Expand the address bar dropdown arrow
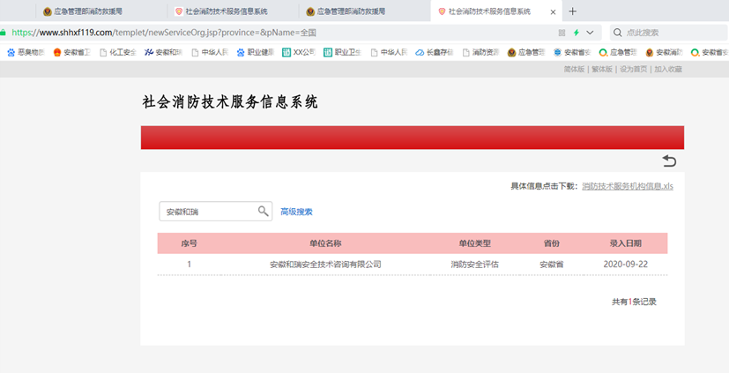This screenshot has width=729, height=373. click(590, 33)
